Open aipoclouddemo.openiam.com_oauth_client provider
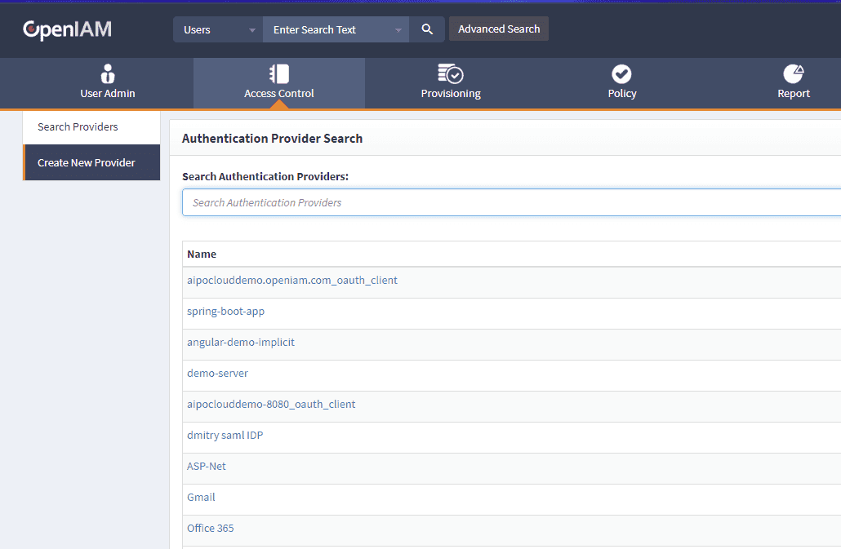 tap(292, 281)
